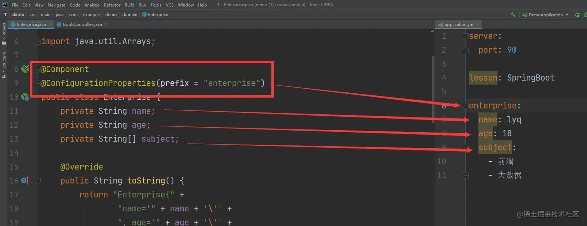Image resolution: width=587 pixels, height=226 pixels.
Task: Click the '- 大数据' list item in yml
Action: (505, 175)
